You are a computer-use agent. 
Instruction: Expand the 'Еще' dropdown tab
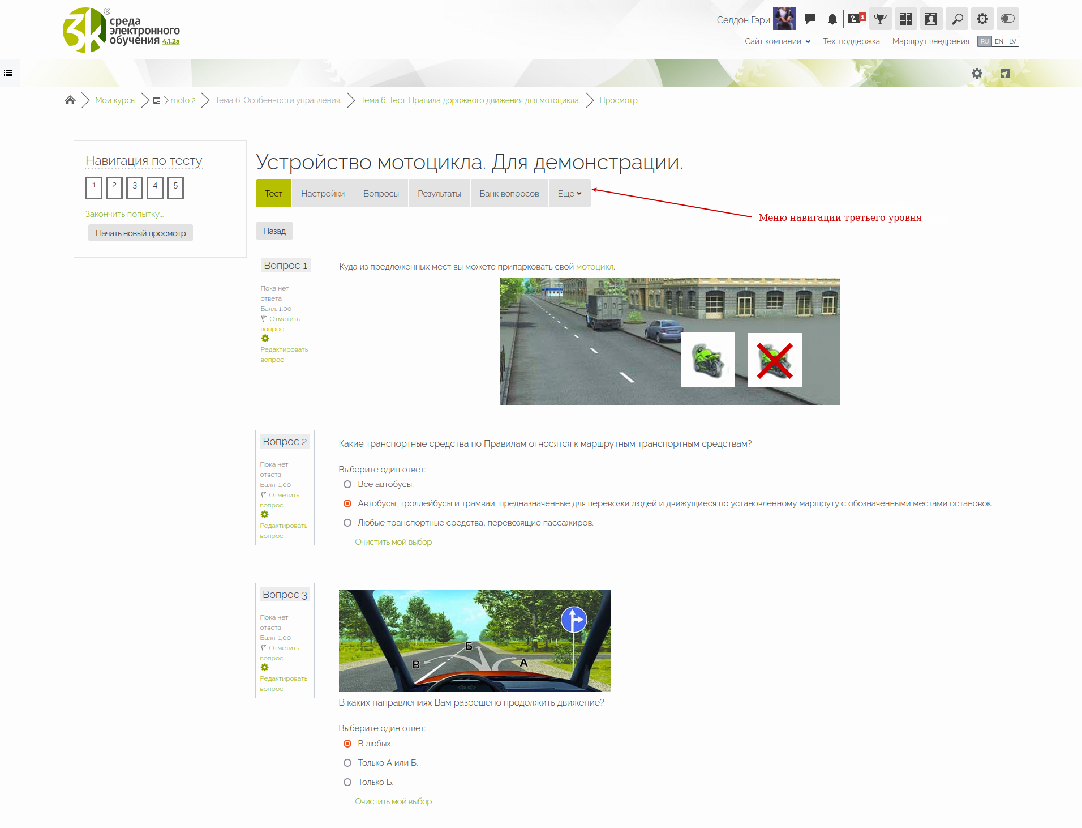tap(569, 194)
